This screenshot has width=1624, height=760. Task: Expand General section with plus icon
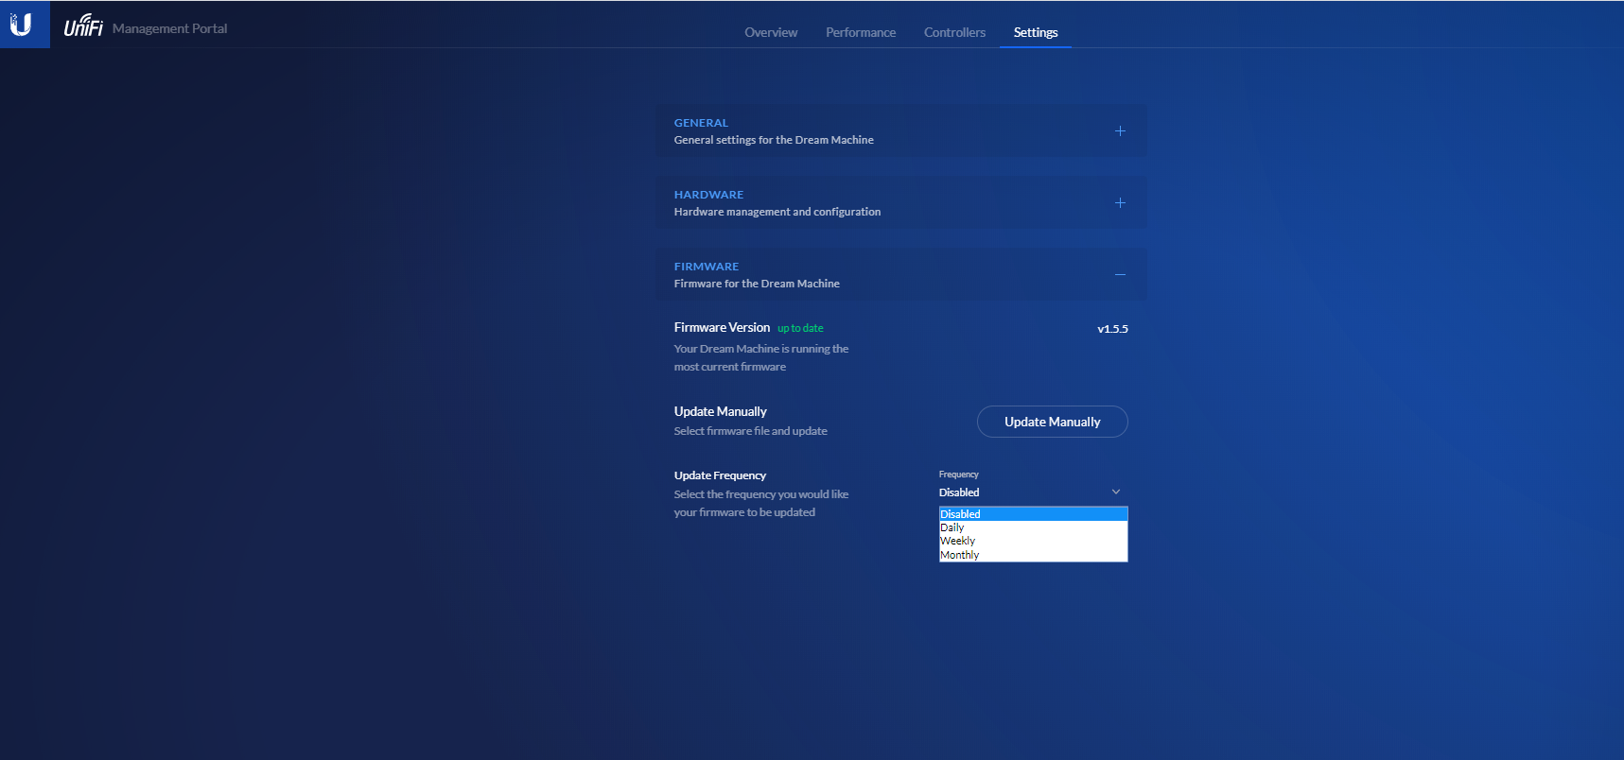1120,131
